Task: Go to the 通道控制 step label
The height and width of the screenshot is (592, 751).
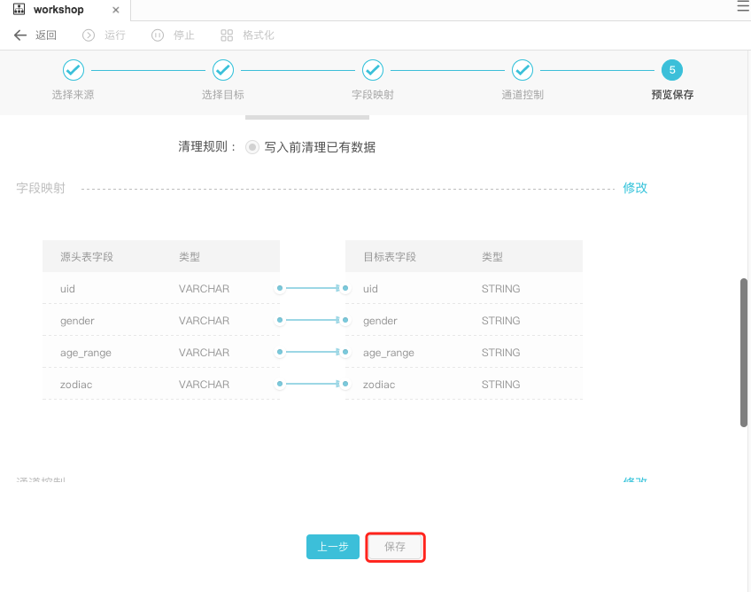Action: 523,95
